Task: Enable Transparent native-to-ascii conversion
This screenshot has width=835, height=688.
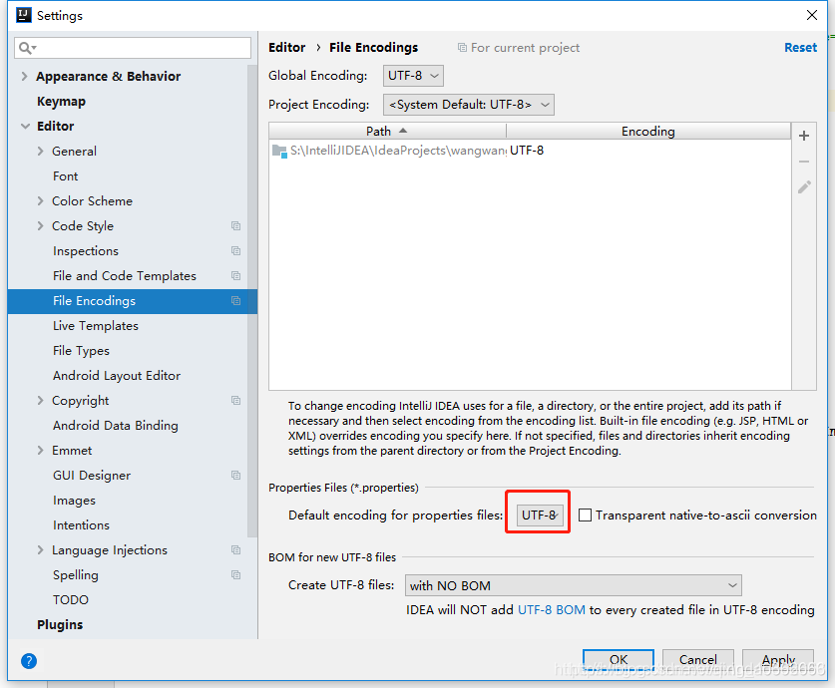Action: pos(586,516)
